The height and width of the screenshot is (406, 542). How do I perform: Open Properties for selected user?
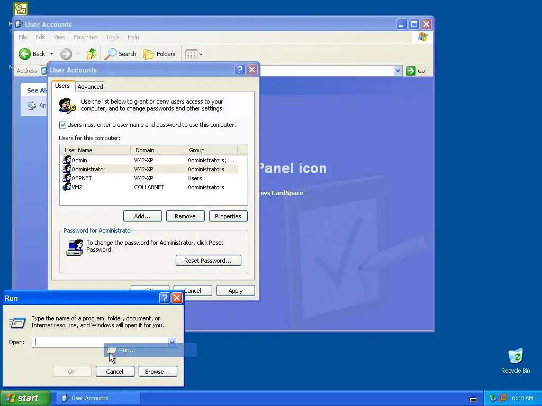[228, 216]
